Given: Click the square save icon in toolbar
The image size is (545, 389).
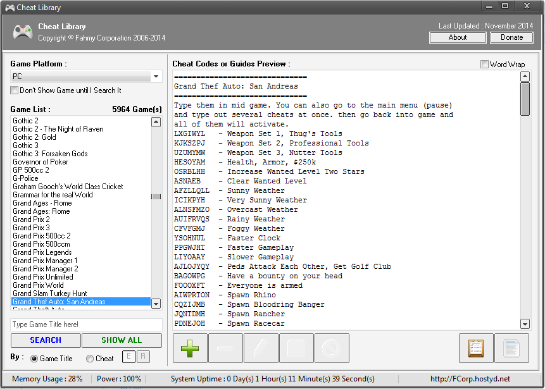Looking at the screenshot, I should [x=296, y=349].
